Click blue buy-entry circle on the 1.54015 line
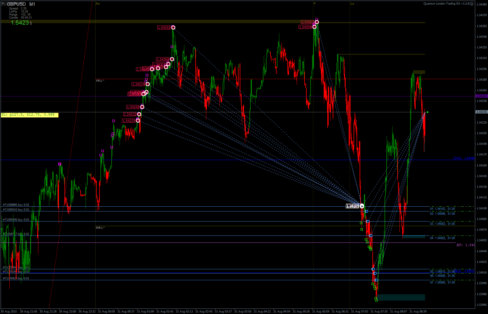The height and width of the screenshot is (314, 488). point(373,269)
